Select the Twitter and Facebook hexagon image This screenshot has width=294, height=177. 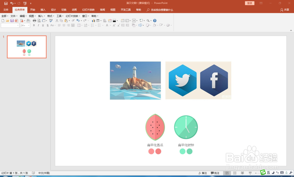tap(198, 80)
